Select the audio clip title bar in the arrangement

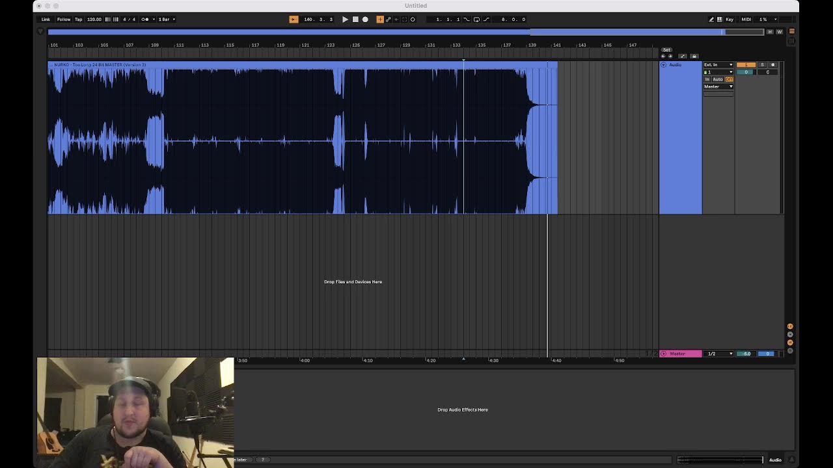(302, 65)
